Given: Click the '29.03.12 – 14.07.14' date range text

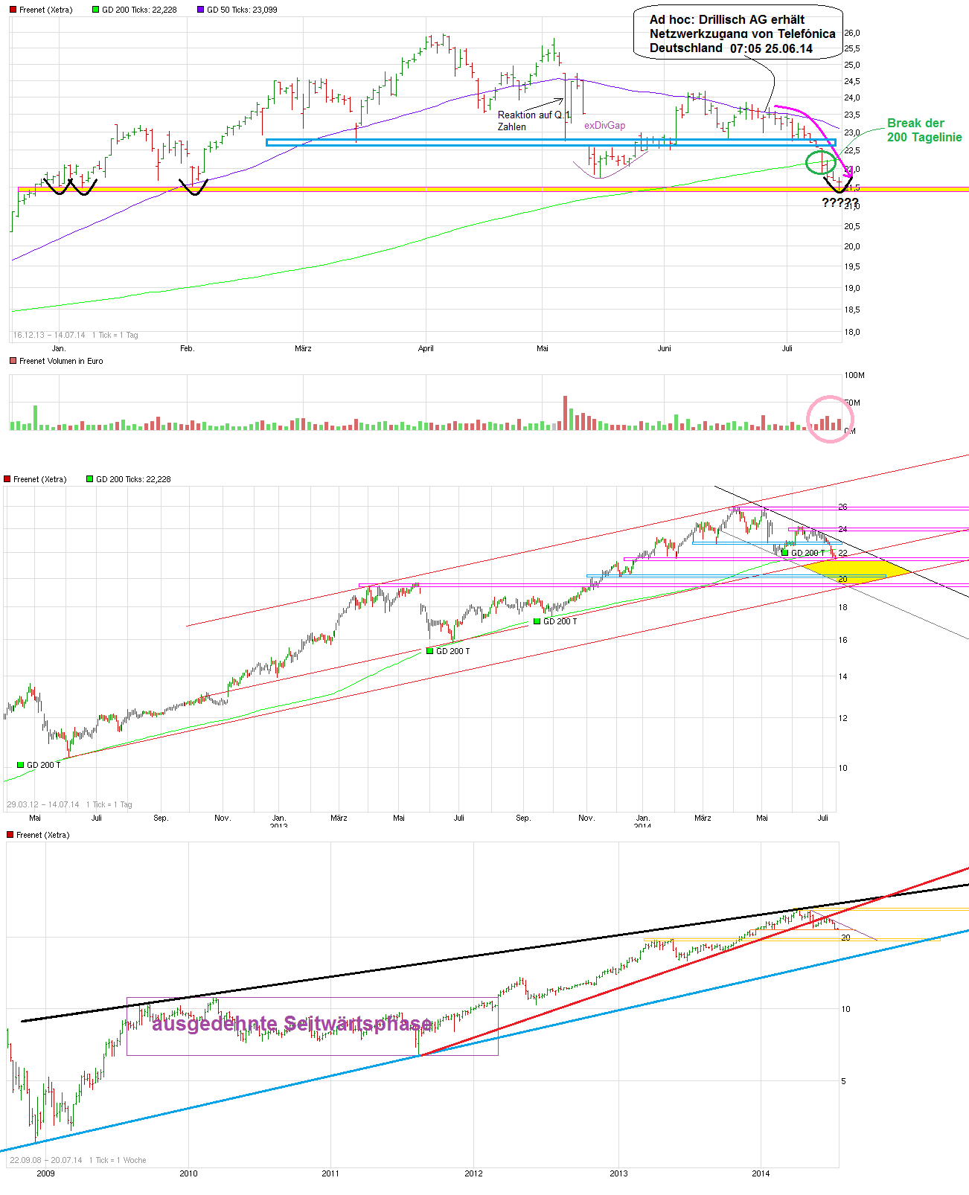Looking at the screenshot, I should point(42,804).
